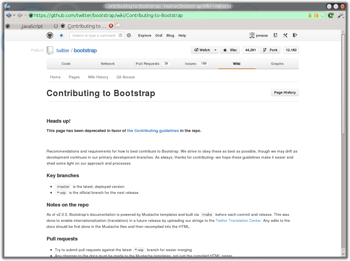Click the scrollbar up arrow
The image size is (350, 261).
coord(343,32)
